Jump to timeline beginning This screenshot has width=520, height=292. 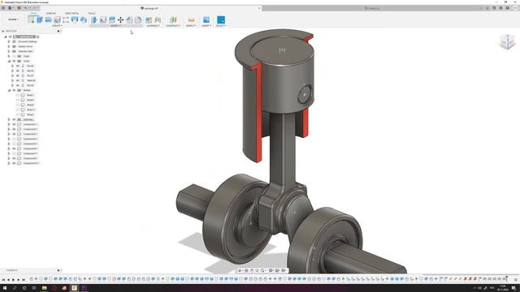(3, 280)
